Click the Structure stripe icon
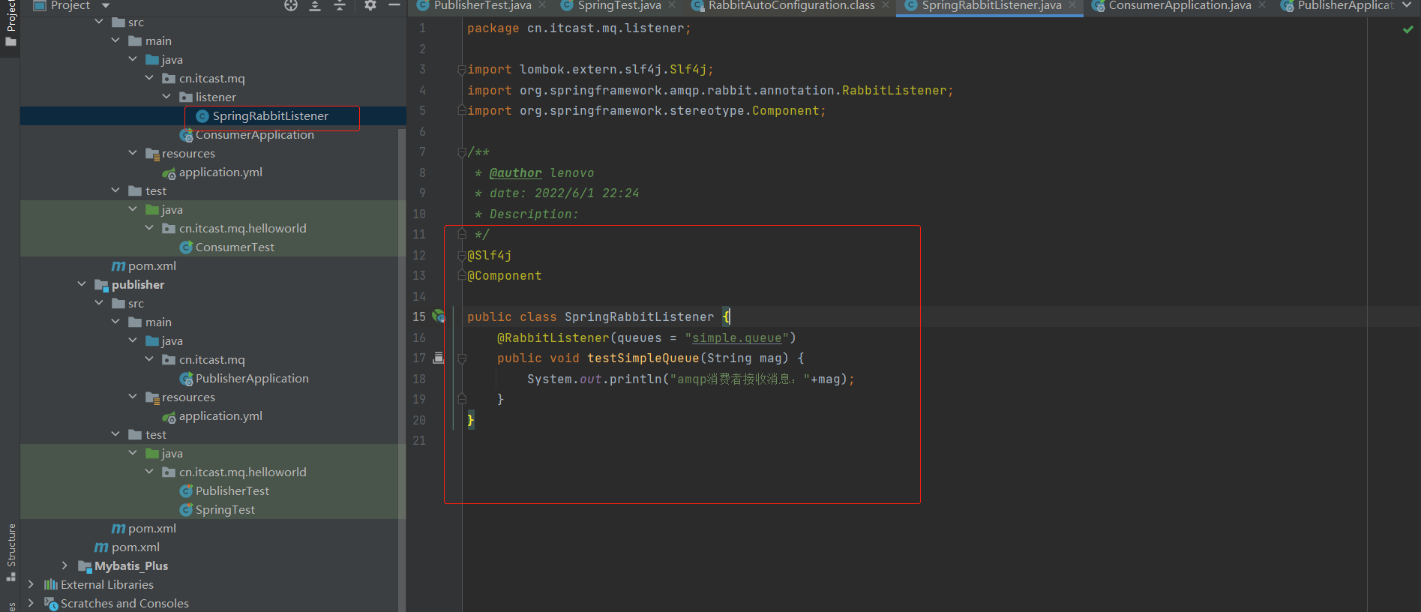 point(10,576)
